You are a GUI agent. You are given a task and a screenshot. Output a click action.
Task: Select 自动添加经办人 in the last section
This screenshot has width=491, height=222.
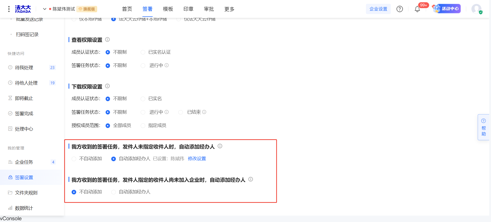114,192
